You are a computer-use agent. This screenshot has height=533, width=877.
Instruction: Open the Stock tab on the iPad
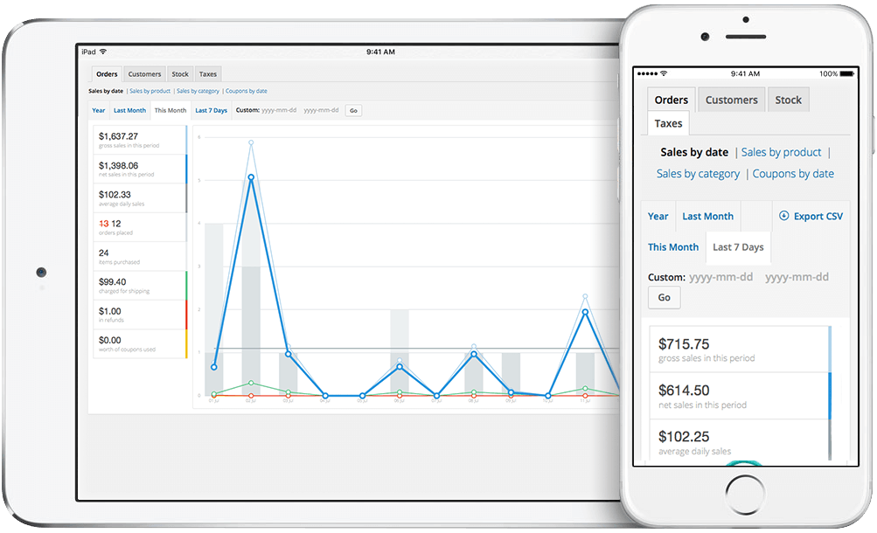coord(179,73)
